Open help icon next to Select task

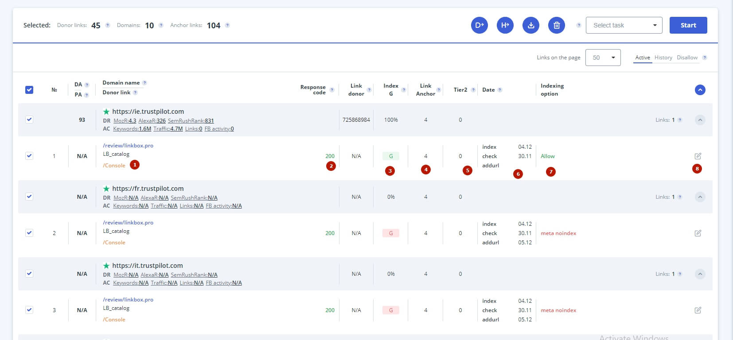click(578, 25)
